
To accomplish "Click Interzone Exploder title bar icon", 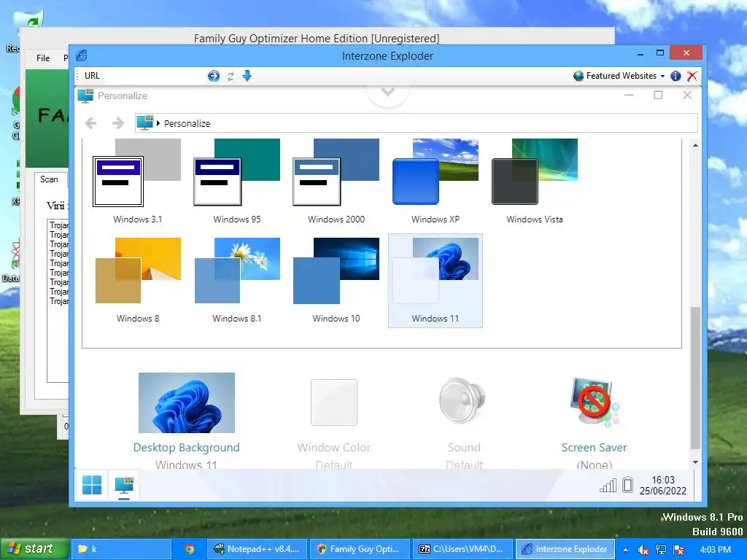I will coord(82,55).
